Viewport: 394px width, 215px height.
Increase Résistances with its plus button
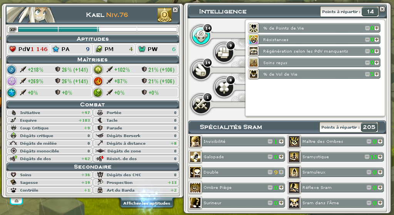click(x=377, y=40)
